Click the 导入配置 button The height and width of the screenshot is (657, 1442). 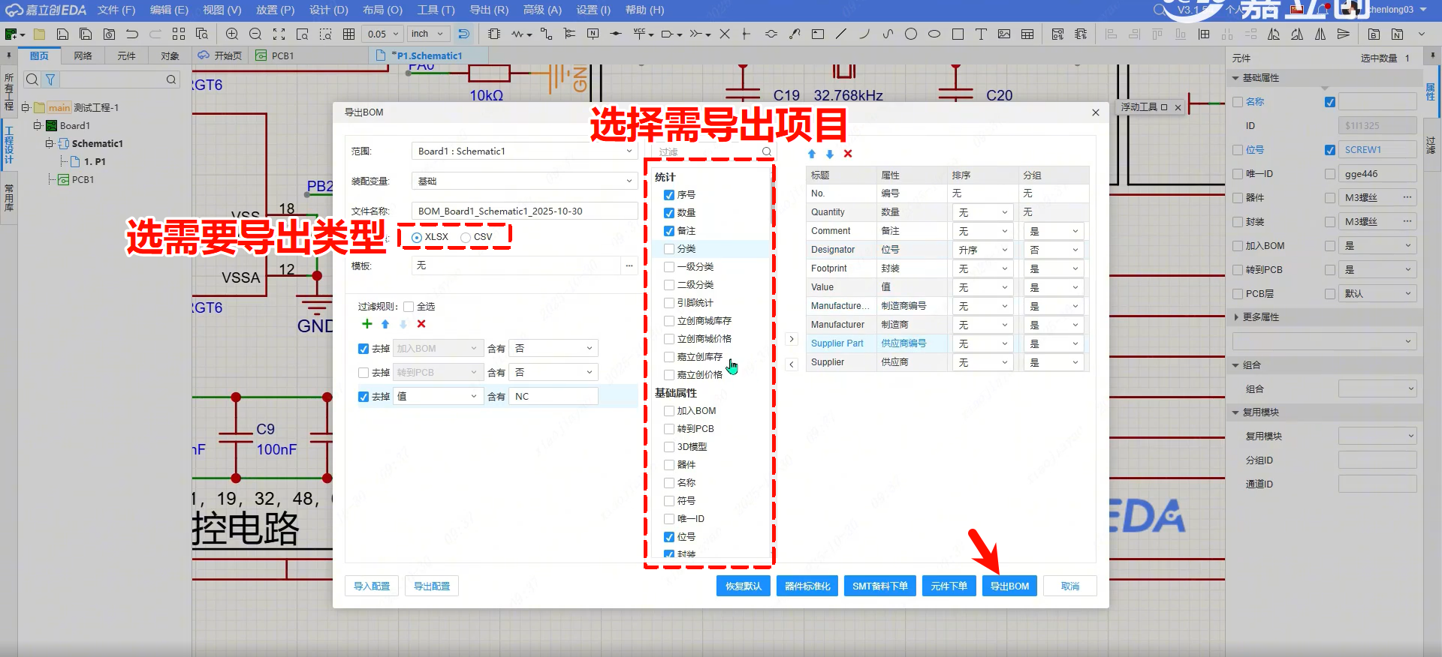point(372,586)
